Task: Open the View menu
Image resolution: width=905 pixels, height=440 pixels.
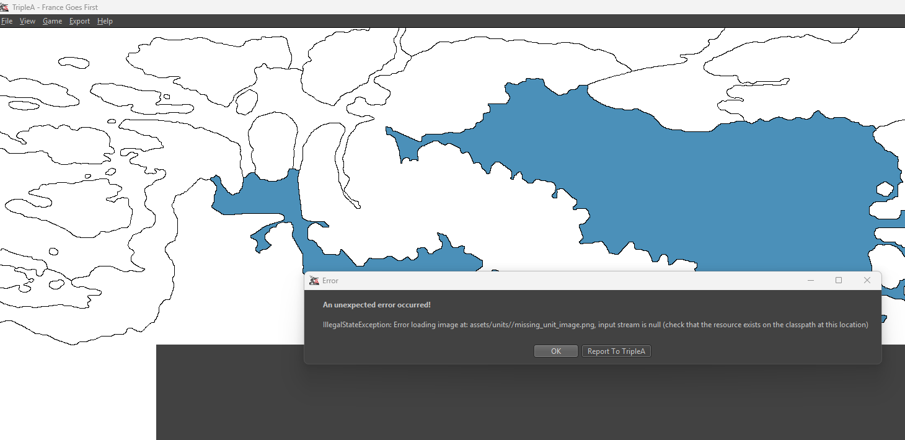Action: pyautogui.click(x=27, y=21)
